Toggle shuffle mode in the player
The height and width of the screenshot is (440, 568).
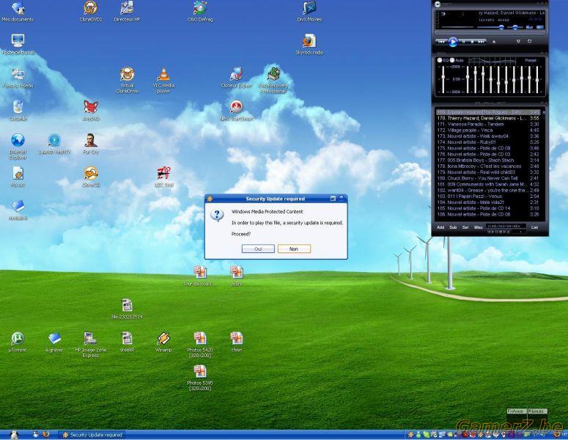point(518,41)
